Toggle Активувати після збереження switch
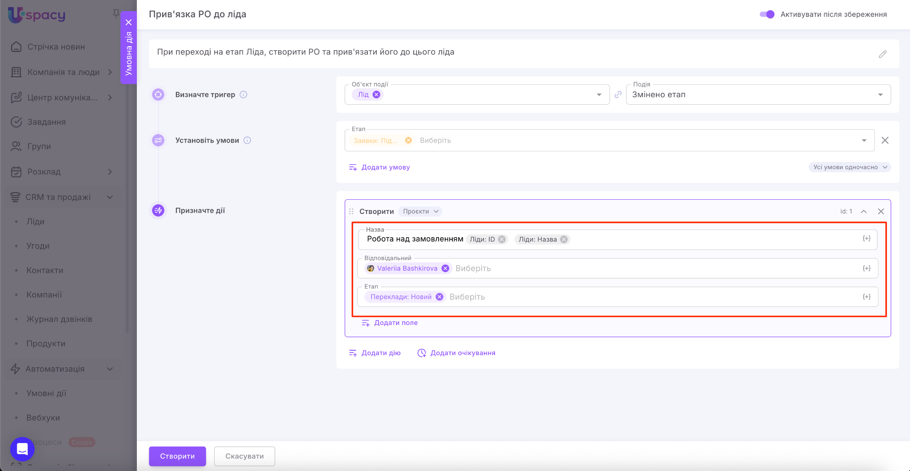 pos(767,14)
